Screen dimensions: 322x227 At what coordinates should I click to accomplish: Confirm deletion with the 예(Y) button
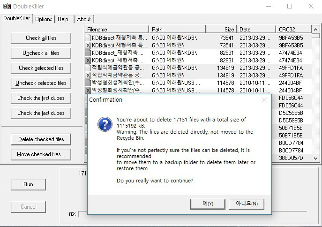[208, 204]
